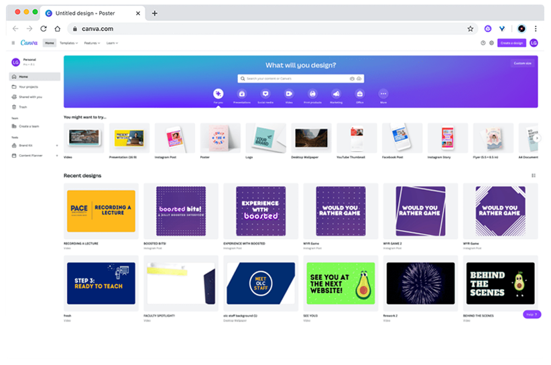Image resolution: width=551 pixels, height=365 pixels.
Task: Open the Meet OLC Staff design
Action: pos(261,283)
